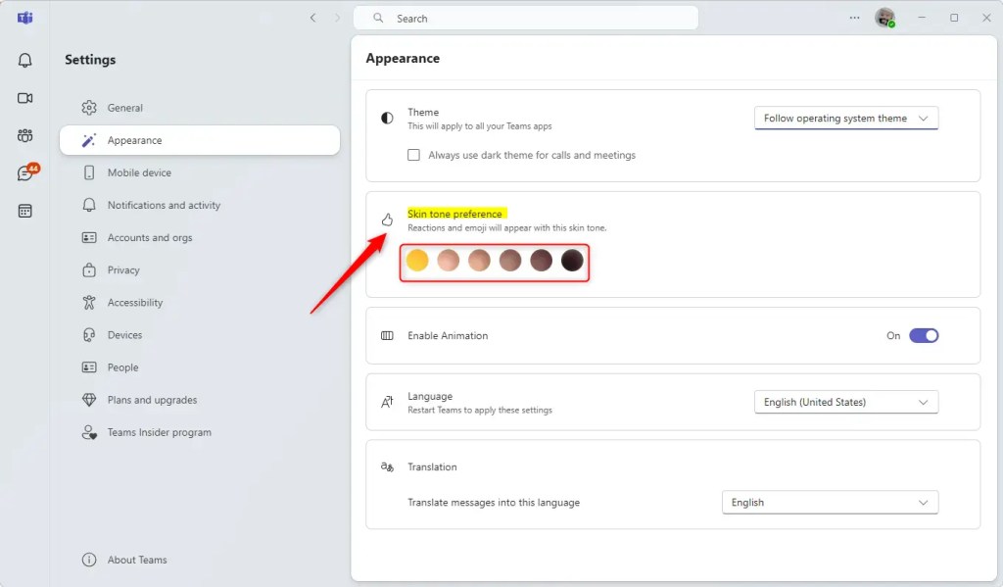The height and width of the screenshot is (587, 1003).
Task: Click the Teams logo icon
Action: point(24,18)
